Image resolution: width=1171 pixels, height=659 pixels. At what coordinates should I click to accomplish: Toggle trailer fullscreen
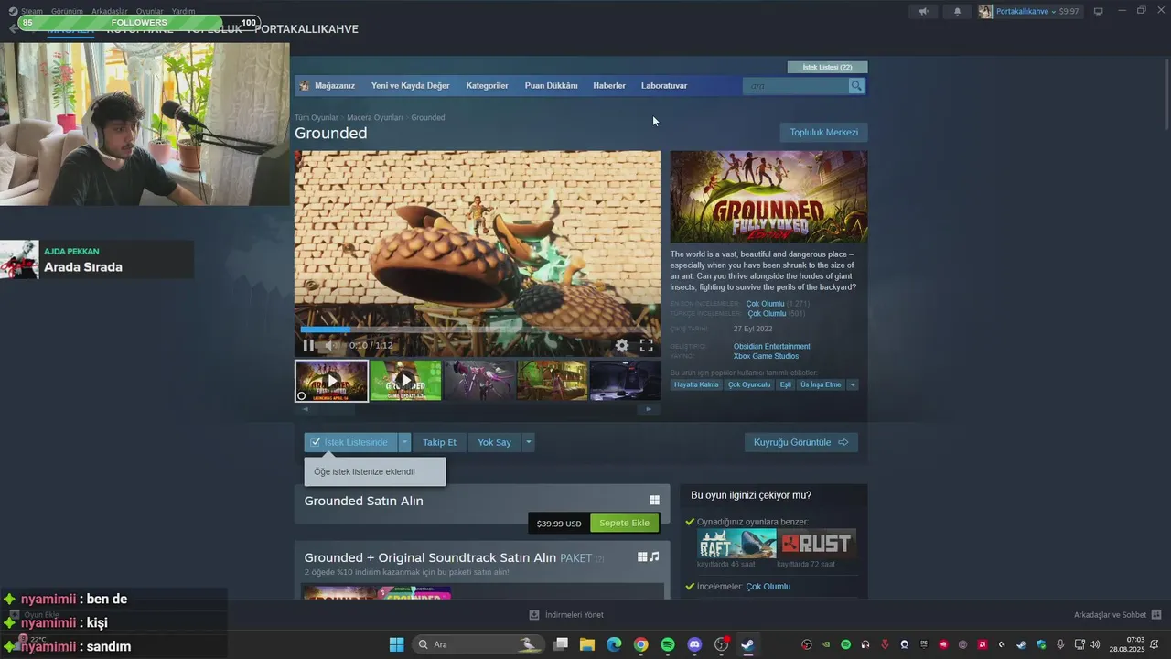pyautogui.click(x=646, y=345)
